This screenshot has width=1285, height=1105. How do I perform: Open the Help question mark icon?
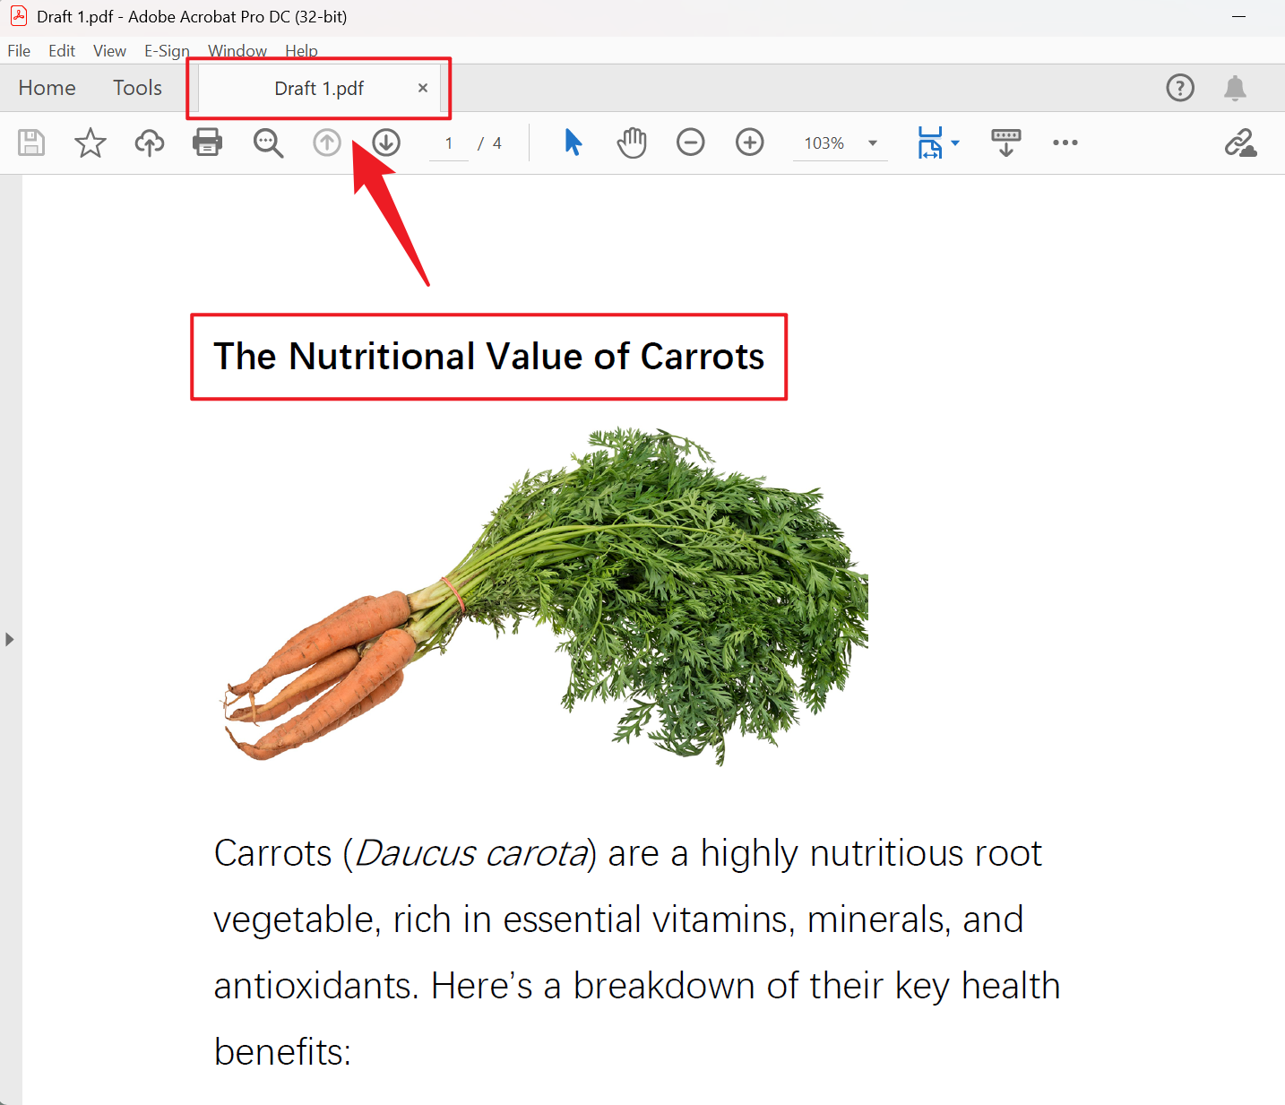pyautogui.click(x=1180, y=88)
